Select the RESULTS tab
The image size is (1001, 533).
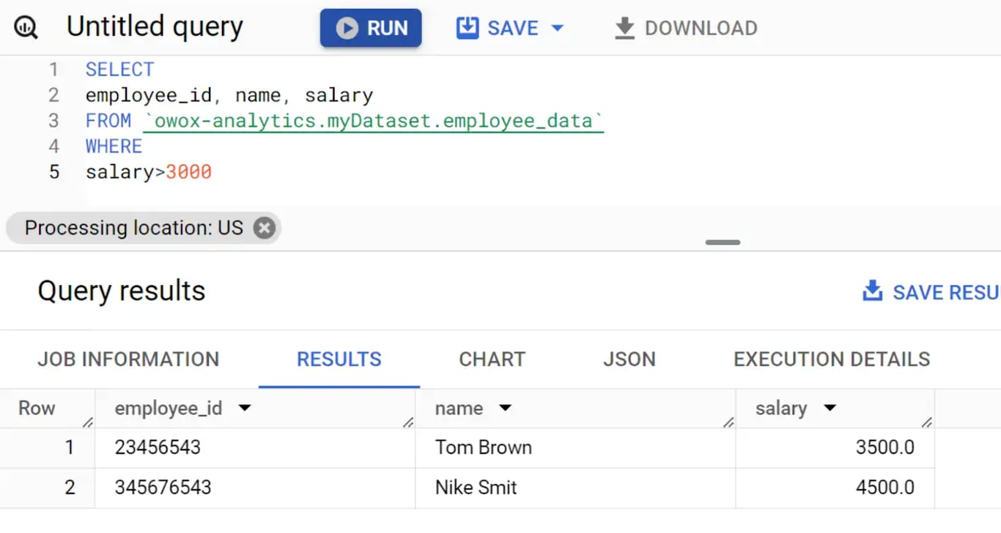pos(339,359)
